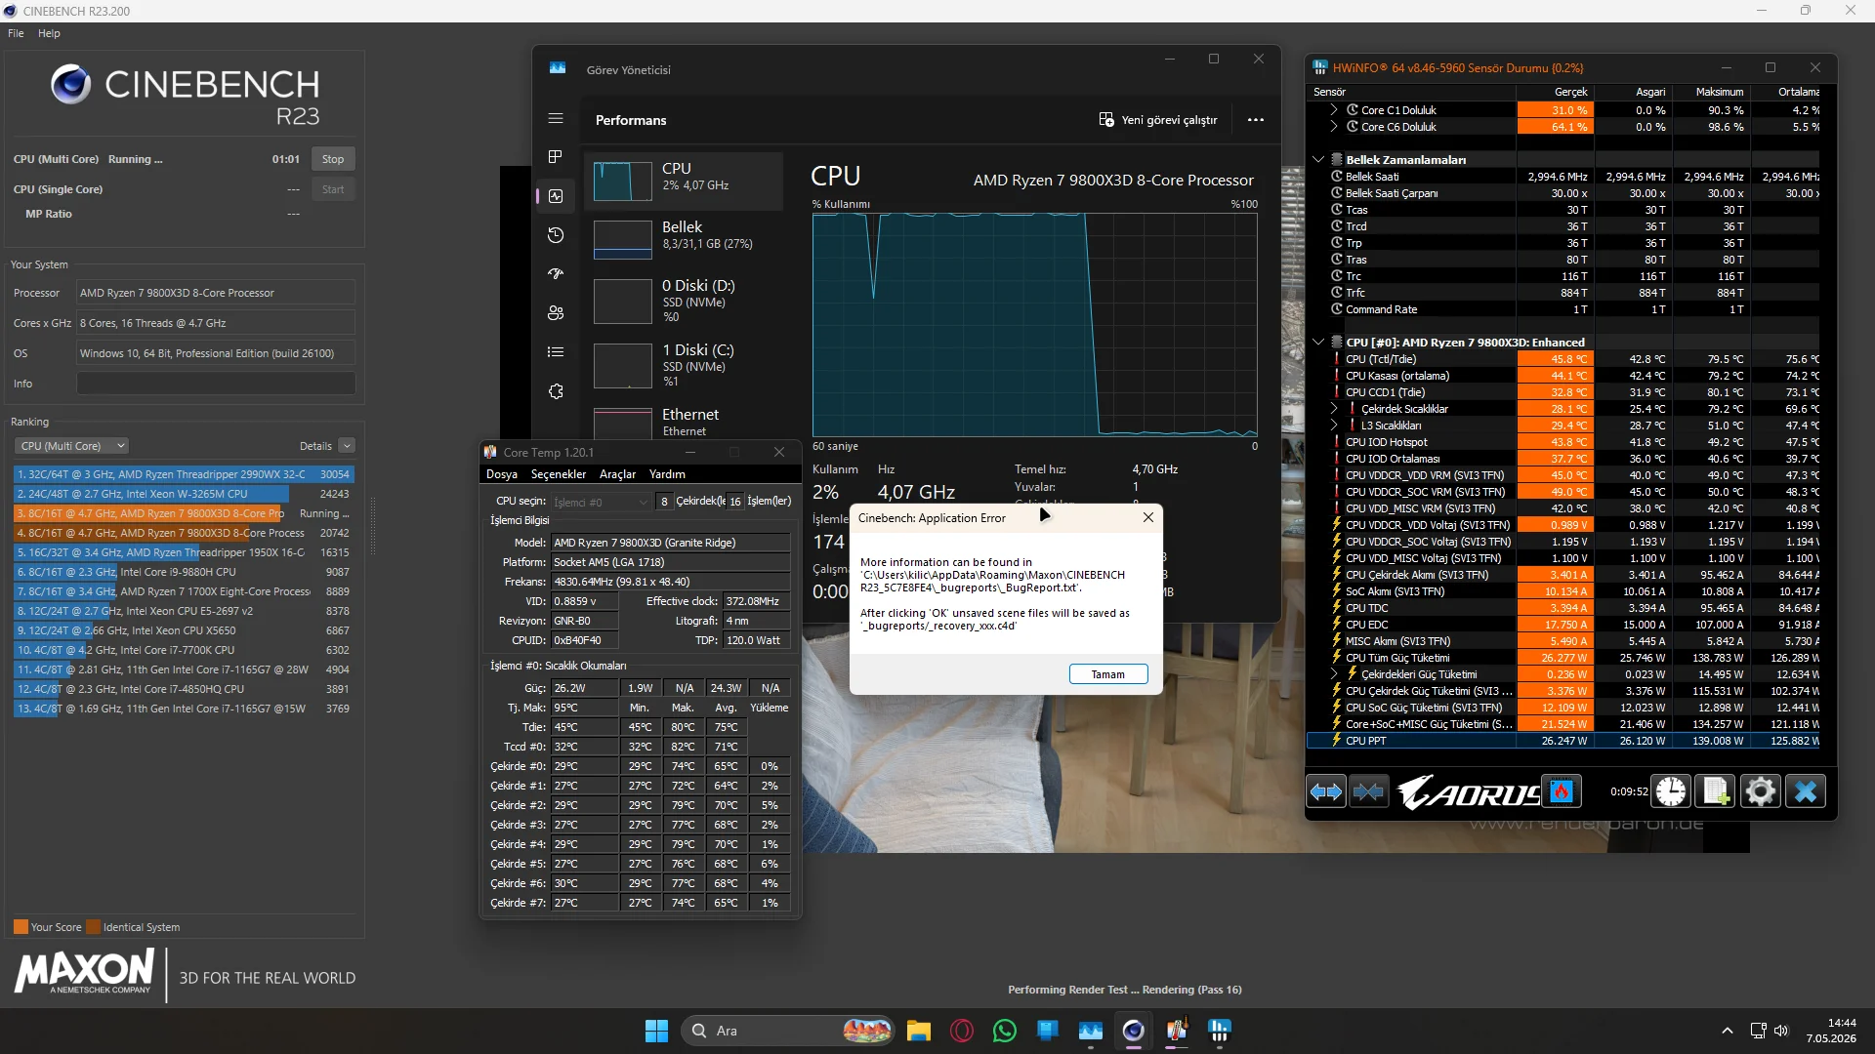Stop the CPU Multi Core test
The image size is (1875, 1054).
(x=333, y=159)
